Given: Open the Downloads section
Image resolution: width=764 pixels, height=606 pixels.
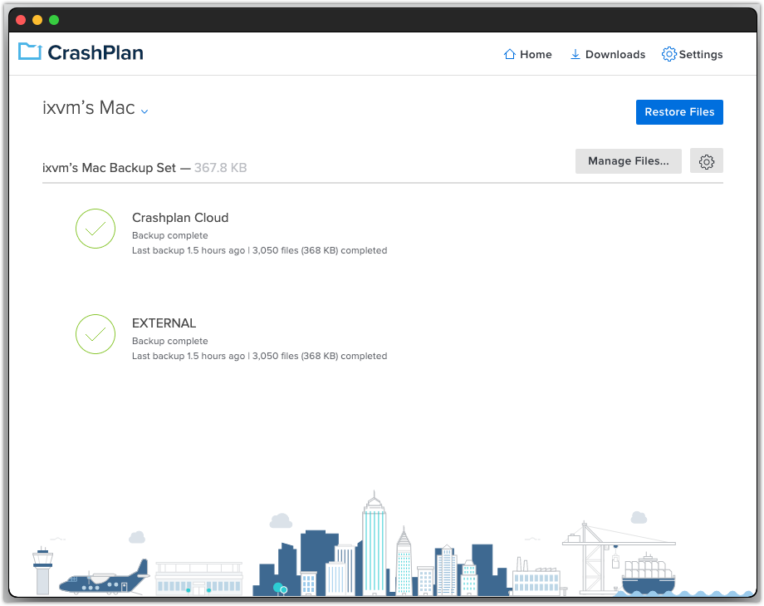Looking at the screenshot, I should [608, 54].
